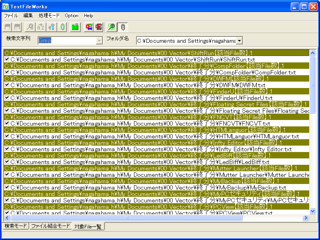Select the FNCVT【該当File数】 folder header row
The height and width of the screenshot is (240, 320).
tap(156, 117)
